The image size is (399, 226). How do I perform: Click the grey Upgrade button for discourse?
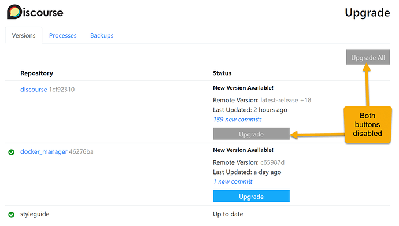click(251, 134)
